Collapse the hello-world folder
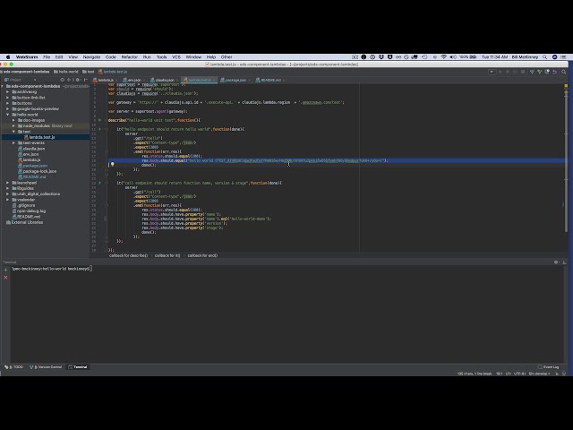The width and height of the screenshot is (573, 430). pyautogui.click(x=8, y=115)
